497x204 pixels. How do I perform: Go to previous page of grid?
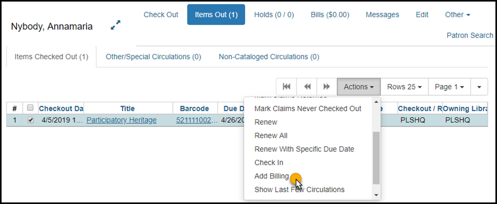(x=307, y=86)
